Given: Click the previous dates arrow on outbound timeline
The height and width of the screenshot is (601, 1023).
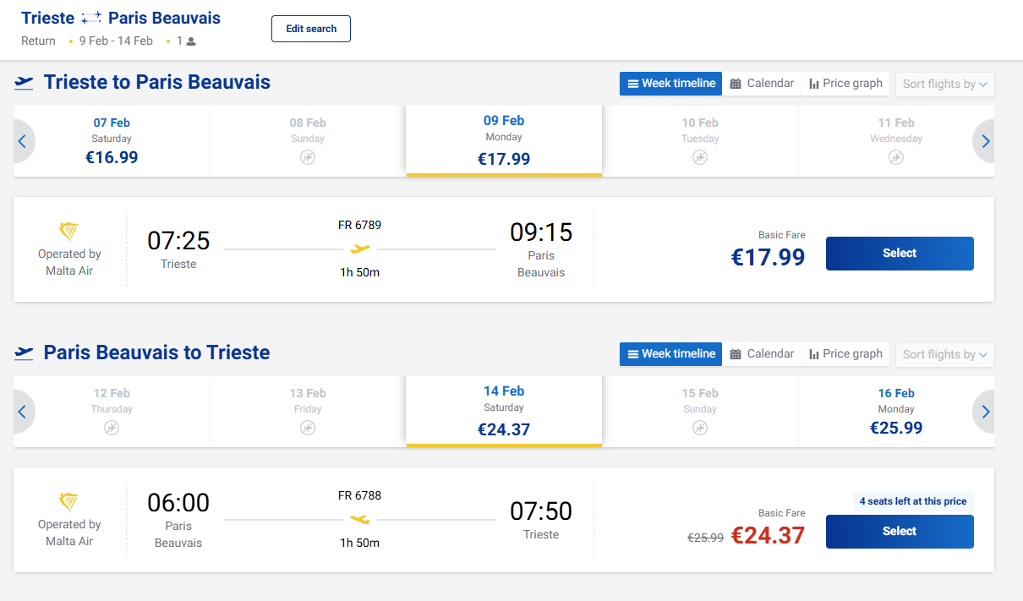Looking at the screenshot, I should pos(23,142).
